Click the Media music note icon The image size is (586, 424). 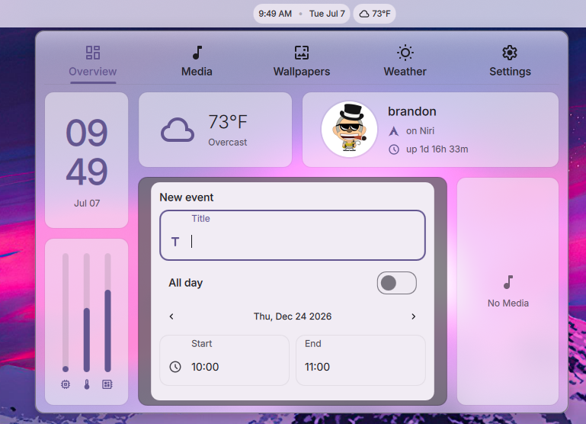(197, 53)
